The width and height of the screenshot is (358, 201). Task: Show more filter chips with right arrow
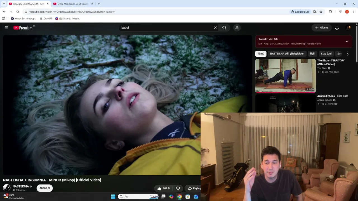pyautogui.click(x=348, y=54)
